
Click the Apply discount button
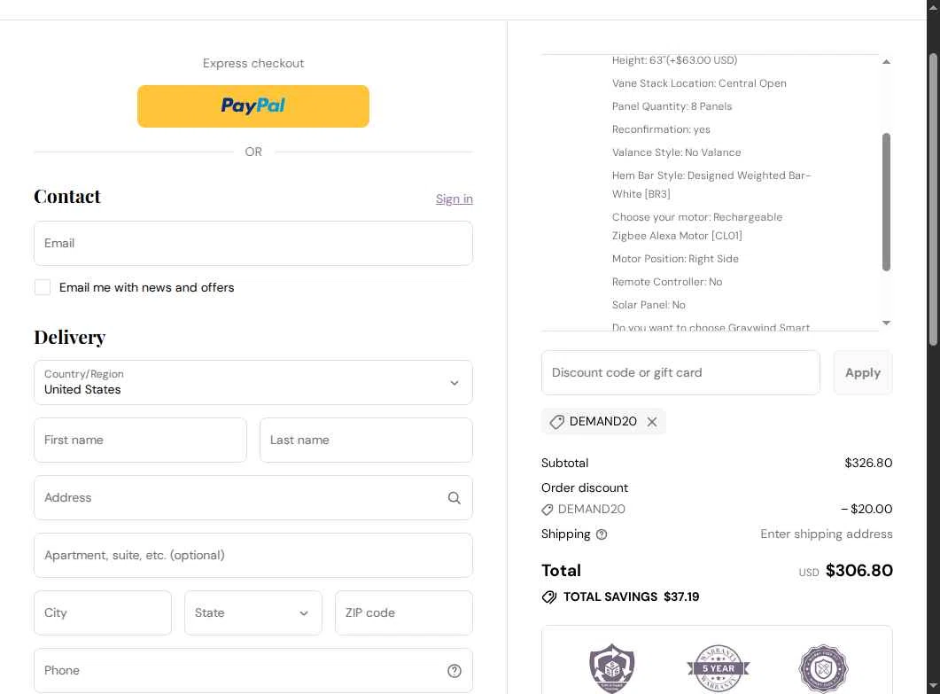point(863,372)
